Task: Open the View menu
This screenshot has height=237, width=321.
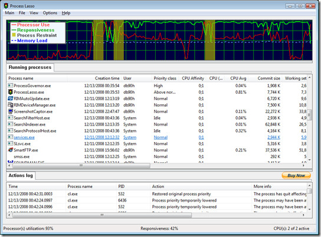Action: click(x=34, y=13)
